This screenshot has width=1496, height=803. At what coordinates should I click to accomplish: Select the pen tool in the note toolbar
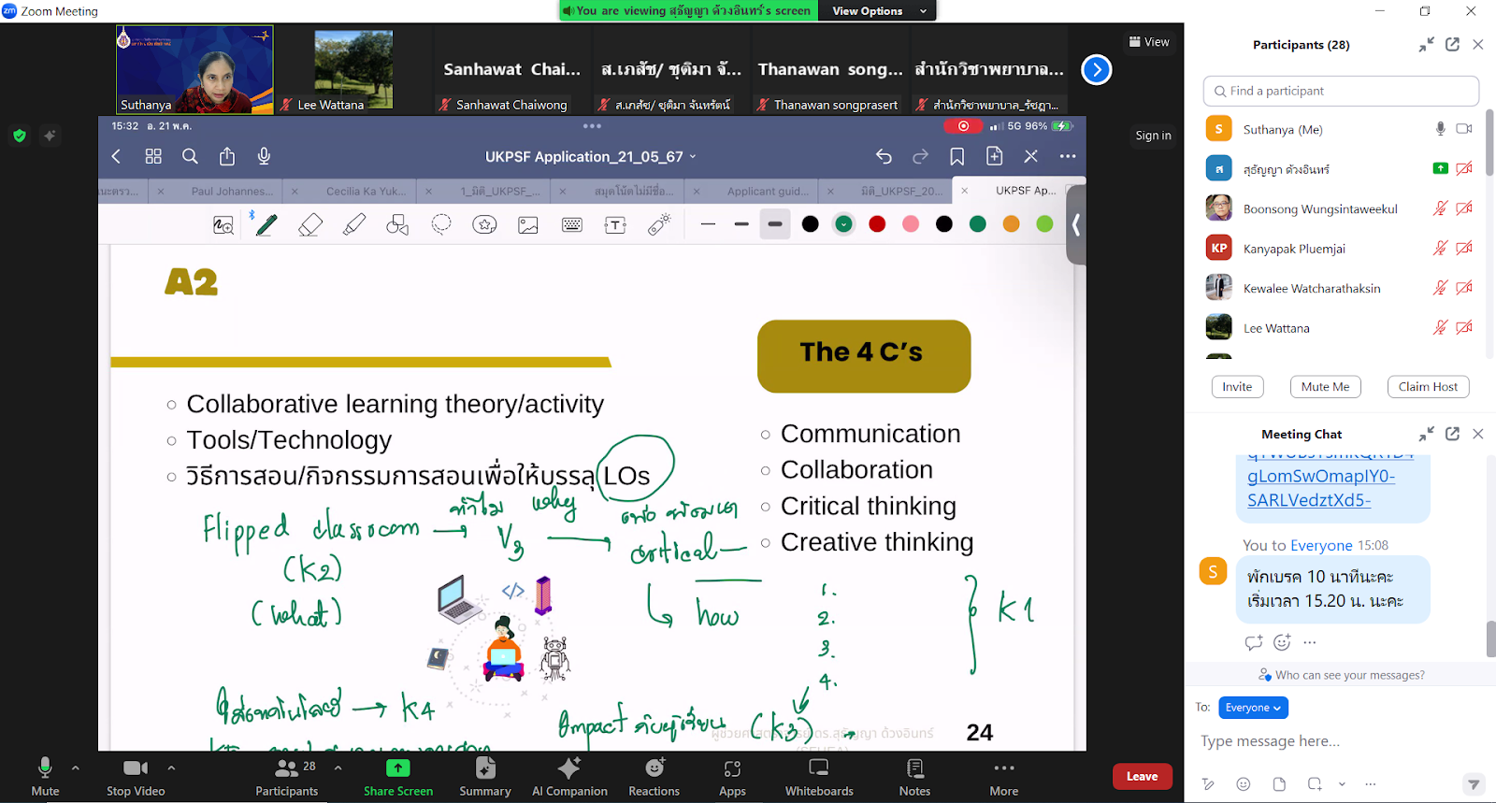point(266,224)
